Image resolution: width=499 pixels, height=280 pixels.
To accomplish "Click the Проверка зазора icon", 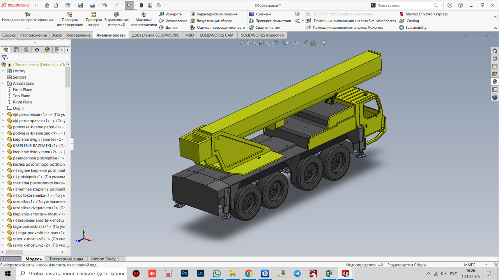I will click(94, 14).
